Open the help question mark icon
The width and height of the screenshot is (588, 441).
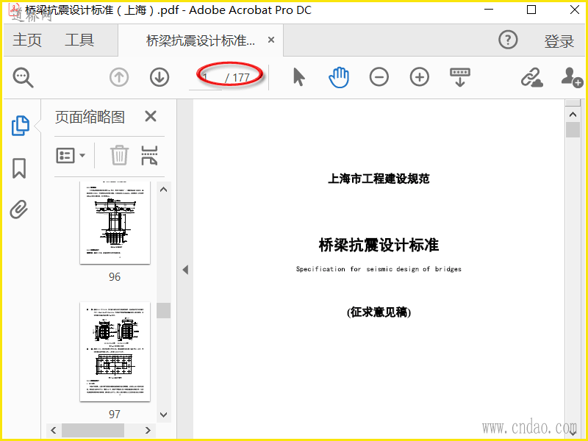pyautogui.click(x=508, y=40)
